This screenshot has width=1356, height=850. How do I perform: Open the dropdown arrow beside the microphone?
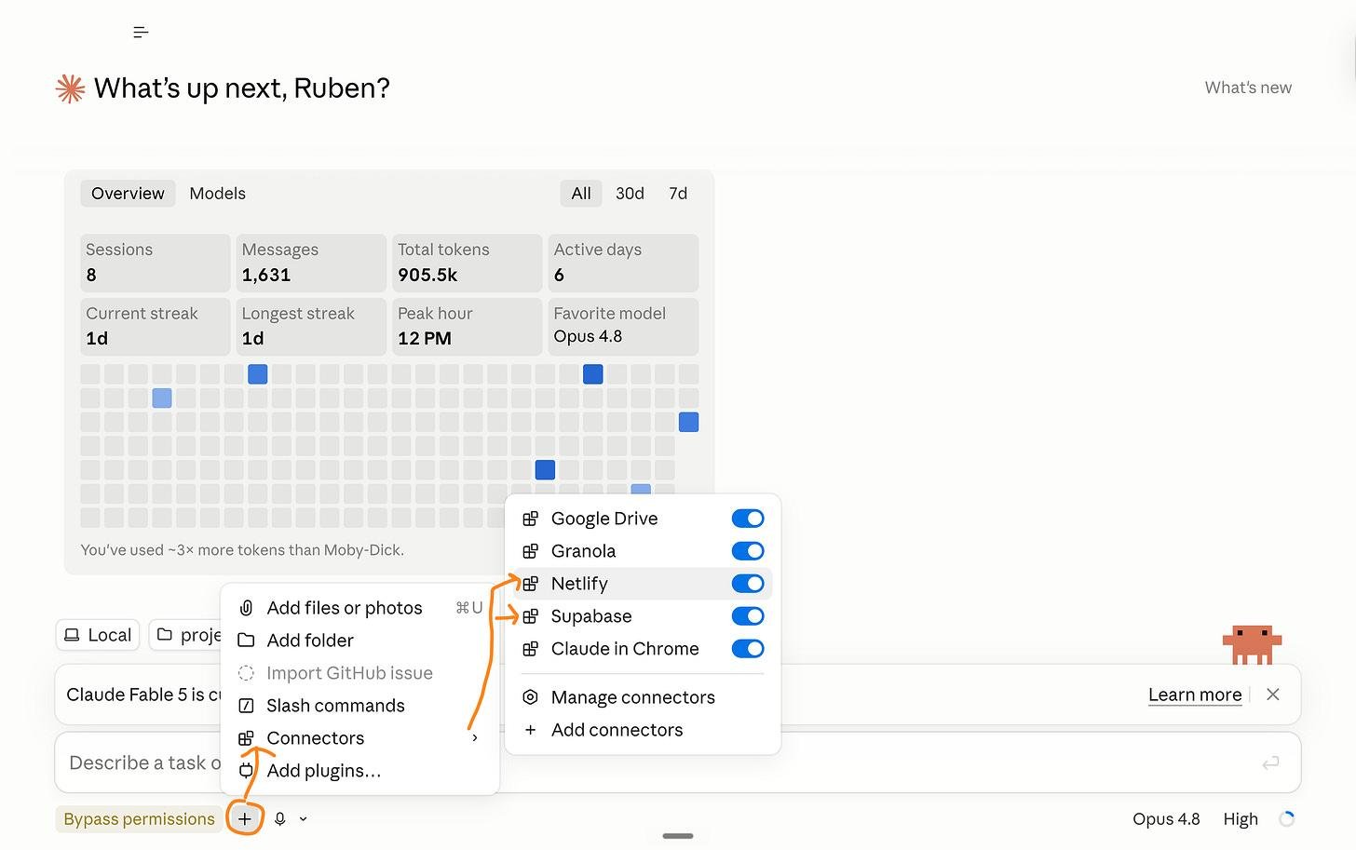[x=304, y=819]
